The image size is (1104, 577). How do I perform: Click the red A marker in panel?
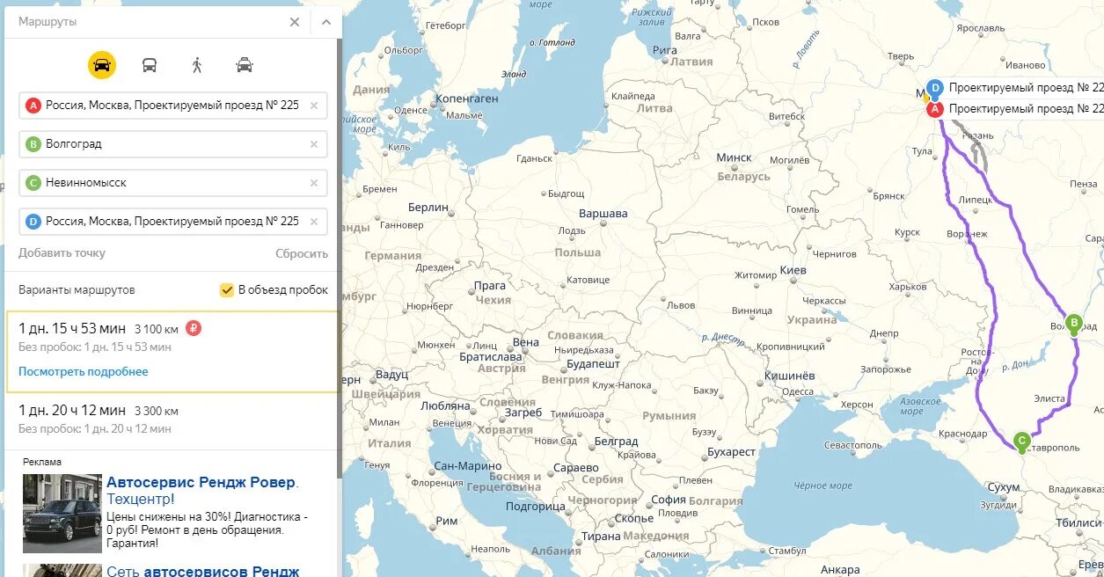33,106
